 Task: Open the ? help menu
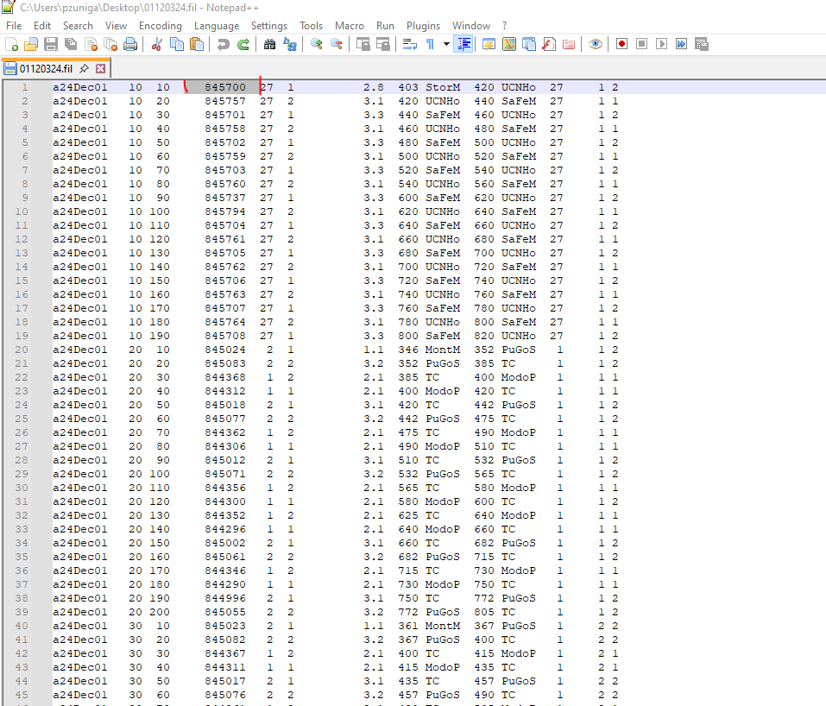click(x=505, y=26)
